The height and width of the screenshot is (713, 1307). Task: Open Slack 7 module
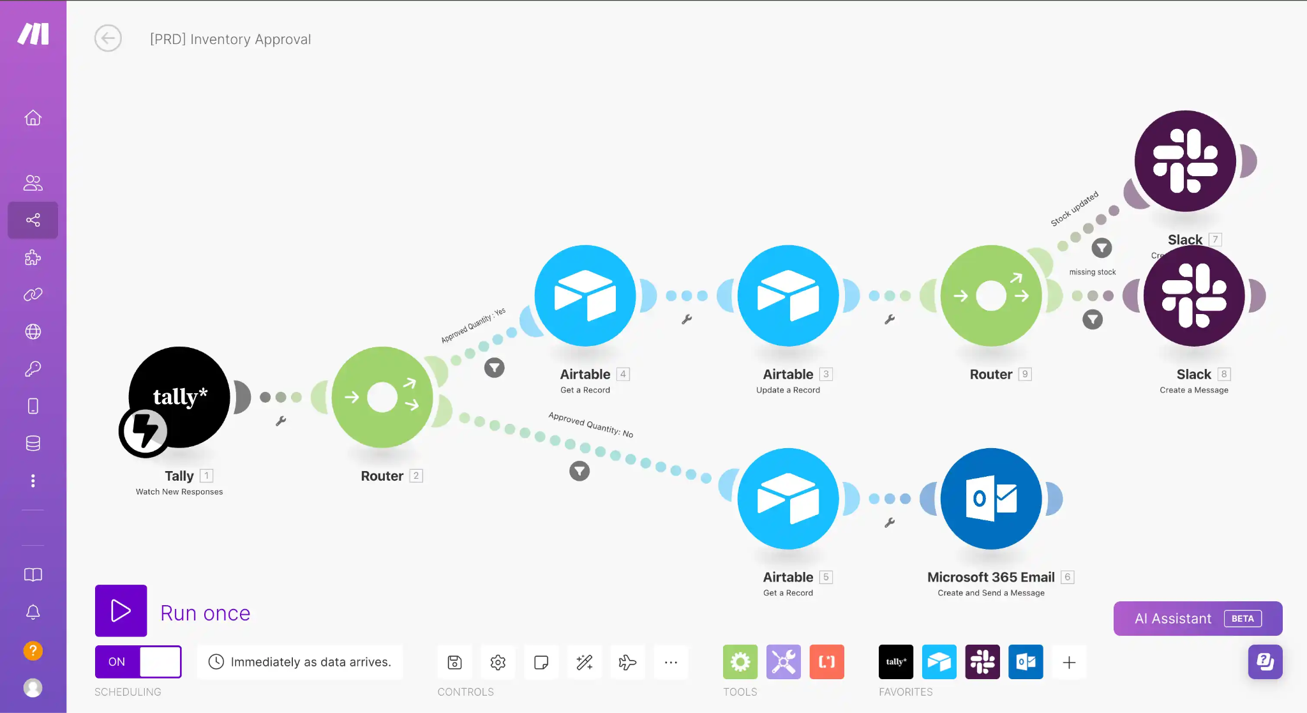[x=1186, y=161]
